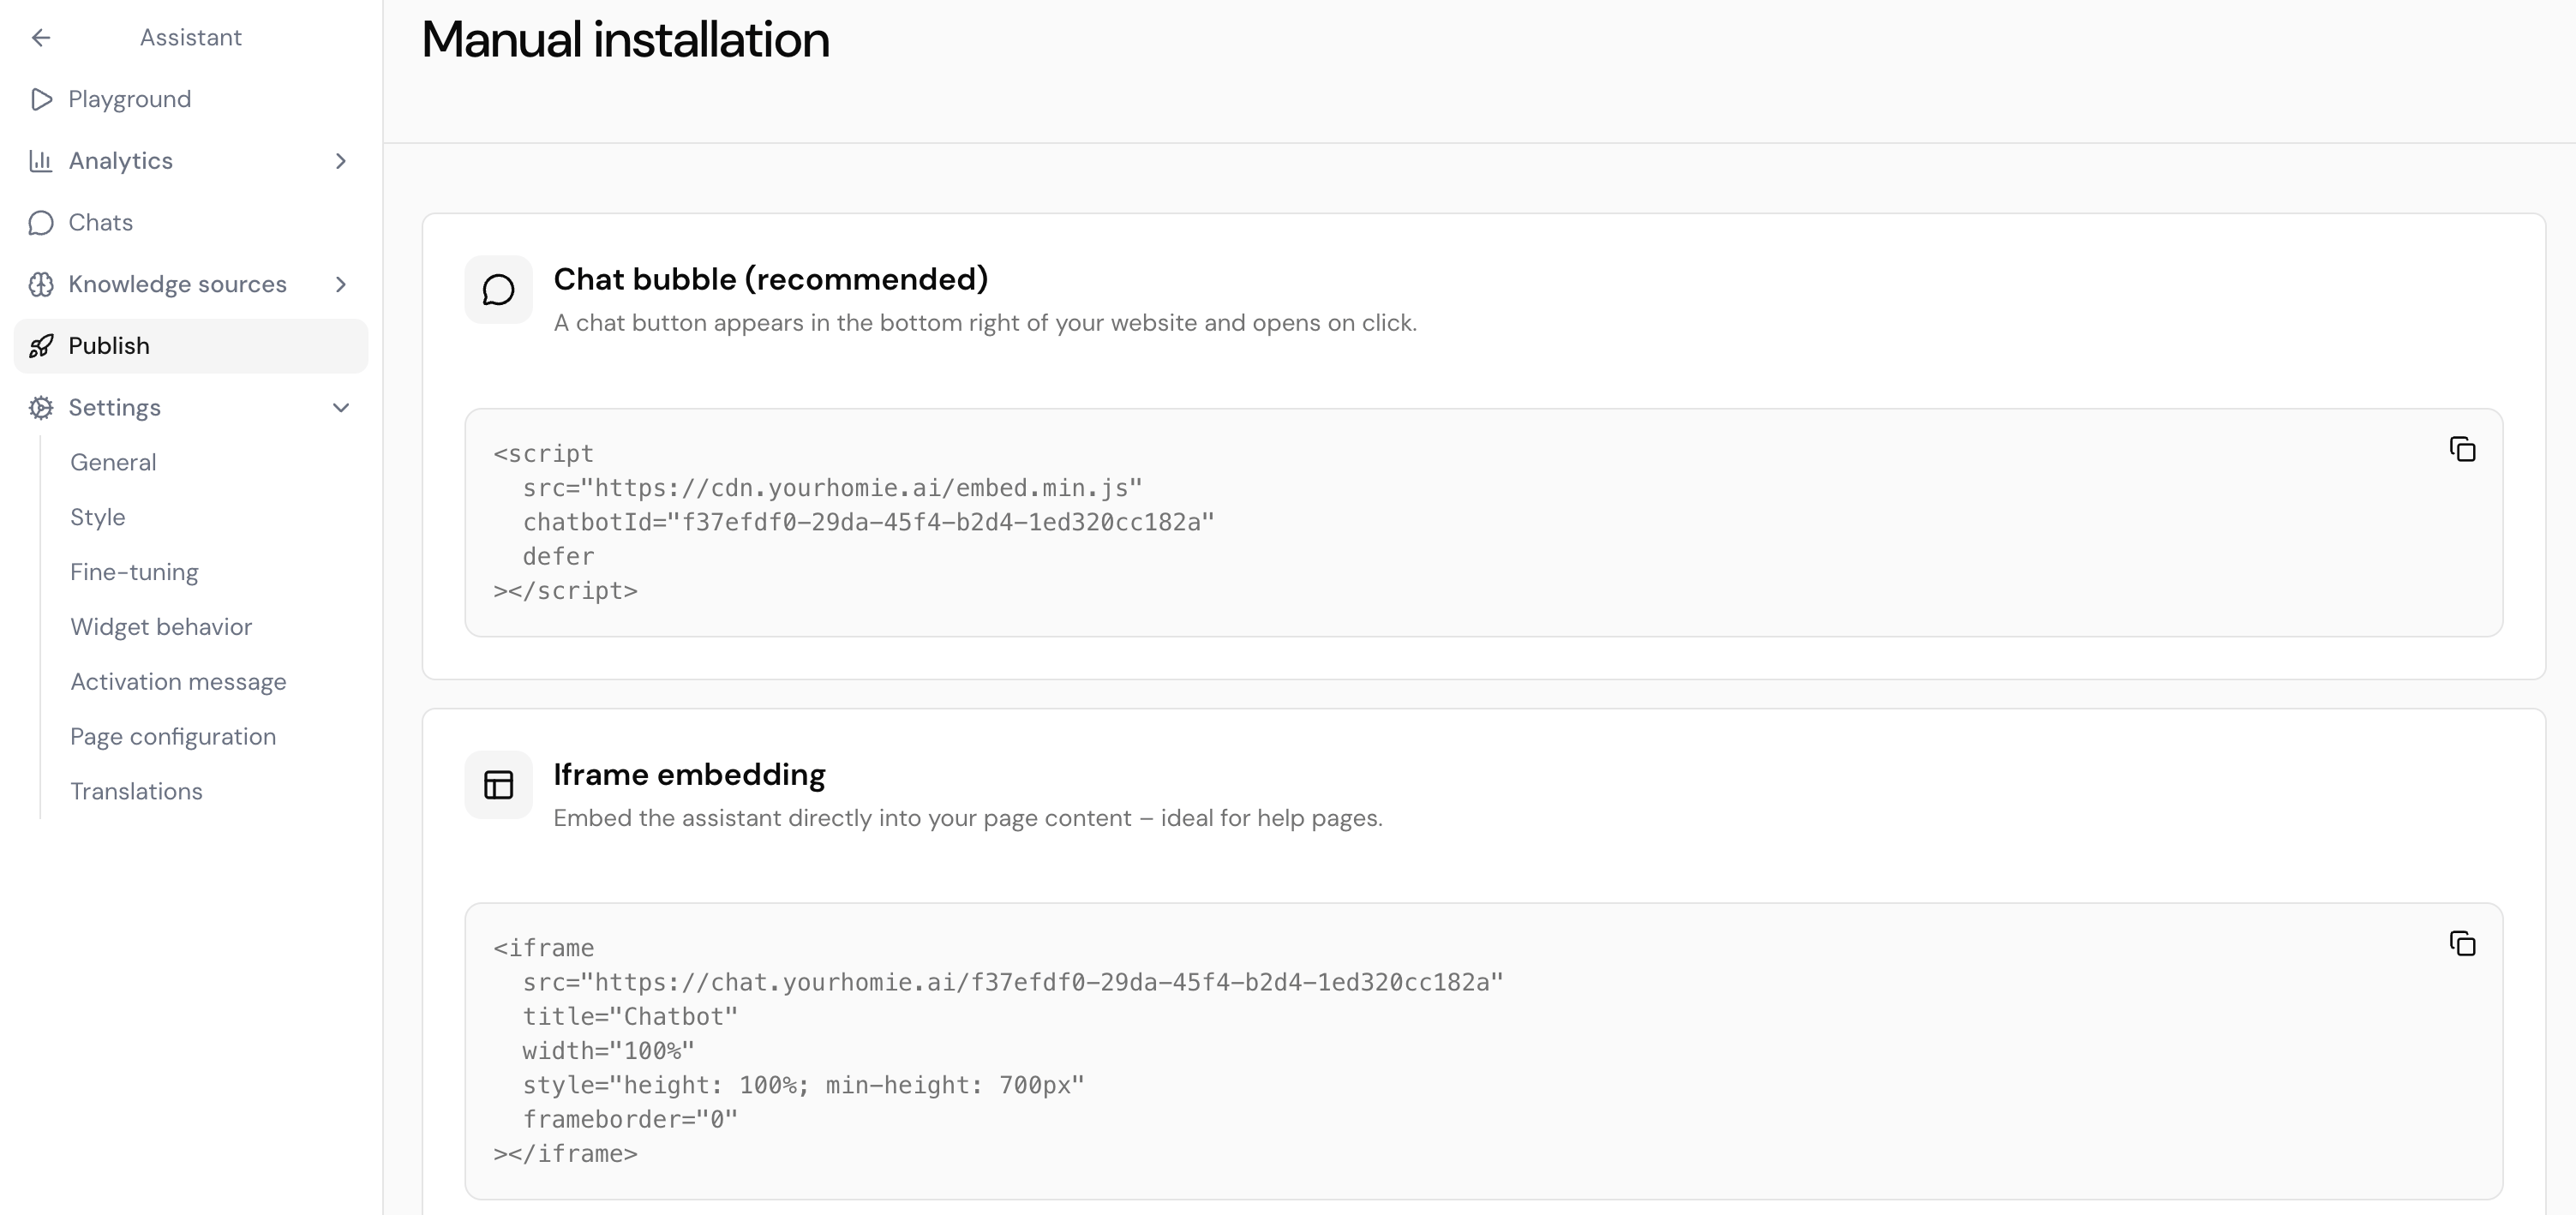
Task: Collapse the Settings section chevron
Action: pyautogui.click(x=341, y=408)
